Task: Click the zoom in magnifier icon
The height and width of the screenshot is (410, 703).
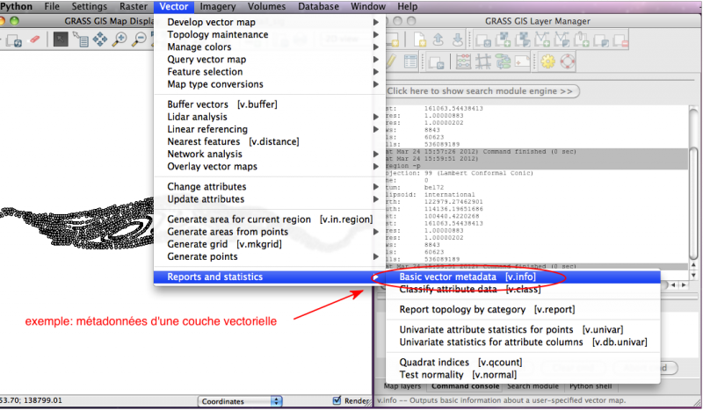Action: point(120,40)
